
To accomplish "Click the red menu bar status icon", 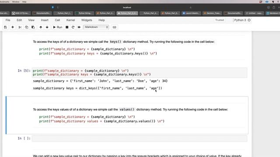I will pyautogui.click(x=261, y=2).
